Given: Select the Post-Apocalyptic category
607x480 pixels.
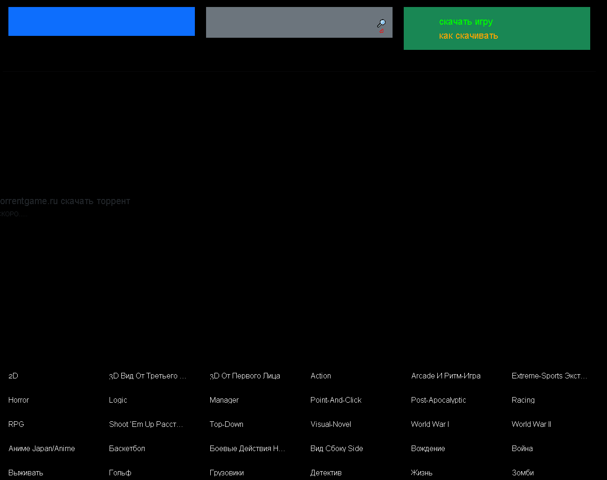Looking at the screenshot, I should click(438, 400).
